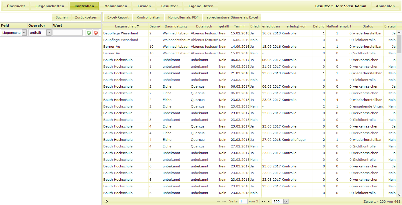Sort by Liegenschaft column sort arrow
Image resolution: width=402 pixels, height=205 pixels.
pyautogui.click(x=138, y=26)
